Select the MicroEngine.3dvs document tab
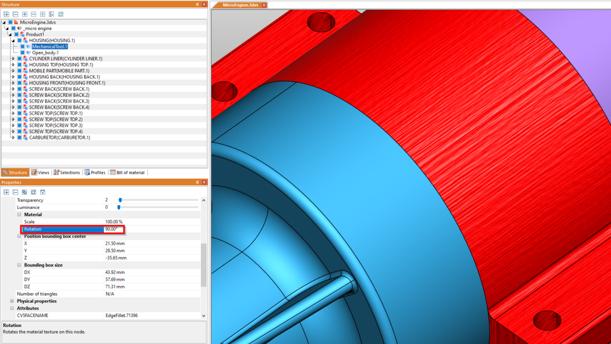Viewport: 611px width, 344px height. (x=240, y=5)
